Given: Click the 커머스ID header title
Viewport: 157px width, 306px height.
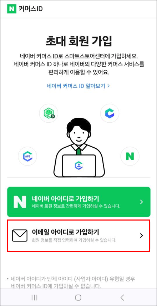Looking at the screenshot, I should [x=30, y=9].
